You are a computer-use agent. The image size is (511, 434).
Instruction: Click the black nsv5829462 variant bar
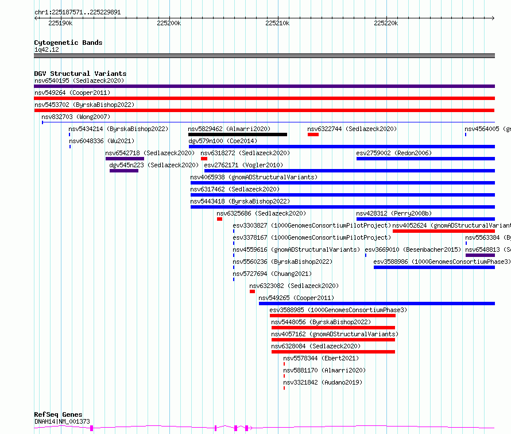238,135
